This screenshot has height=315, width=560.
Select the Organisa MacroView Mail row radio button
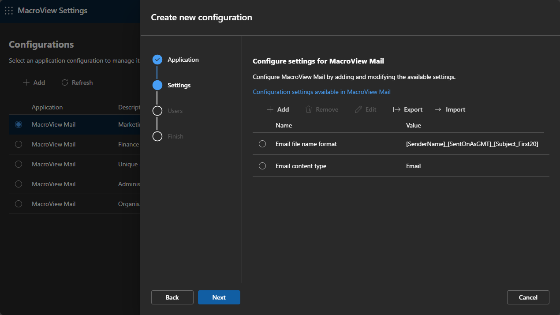coord(19,204)
